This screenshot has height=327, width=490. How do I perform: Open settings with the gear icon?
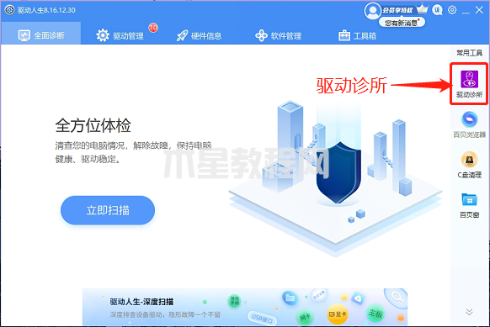tap(452, 10)
